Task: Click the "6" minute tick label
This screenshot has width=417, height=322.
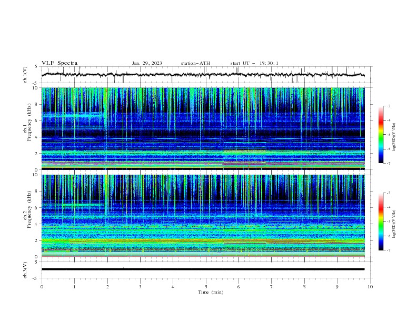Action: click(239, 287)
